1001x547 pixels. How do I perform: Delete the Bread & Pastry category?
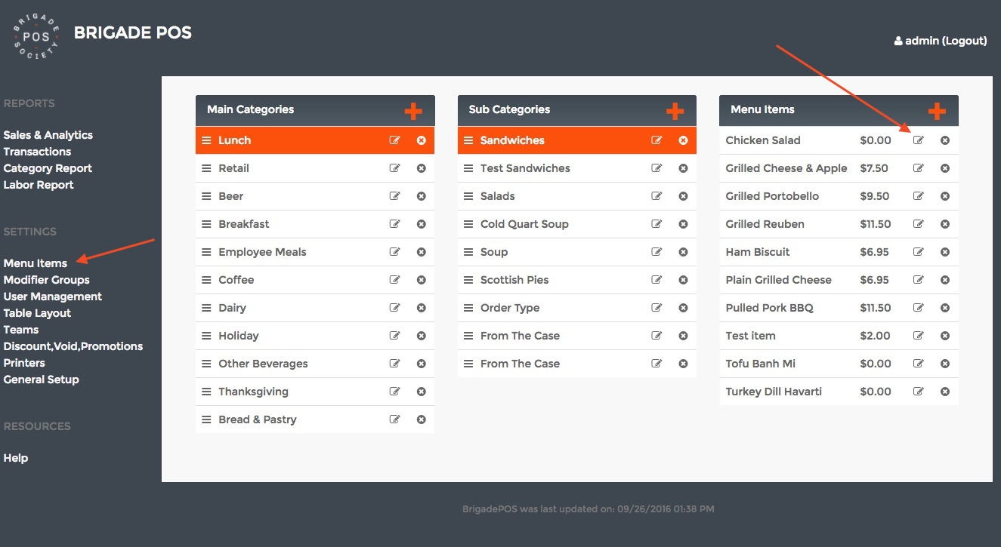[422, 419]
